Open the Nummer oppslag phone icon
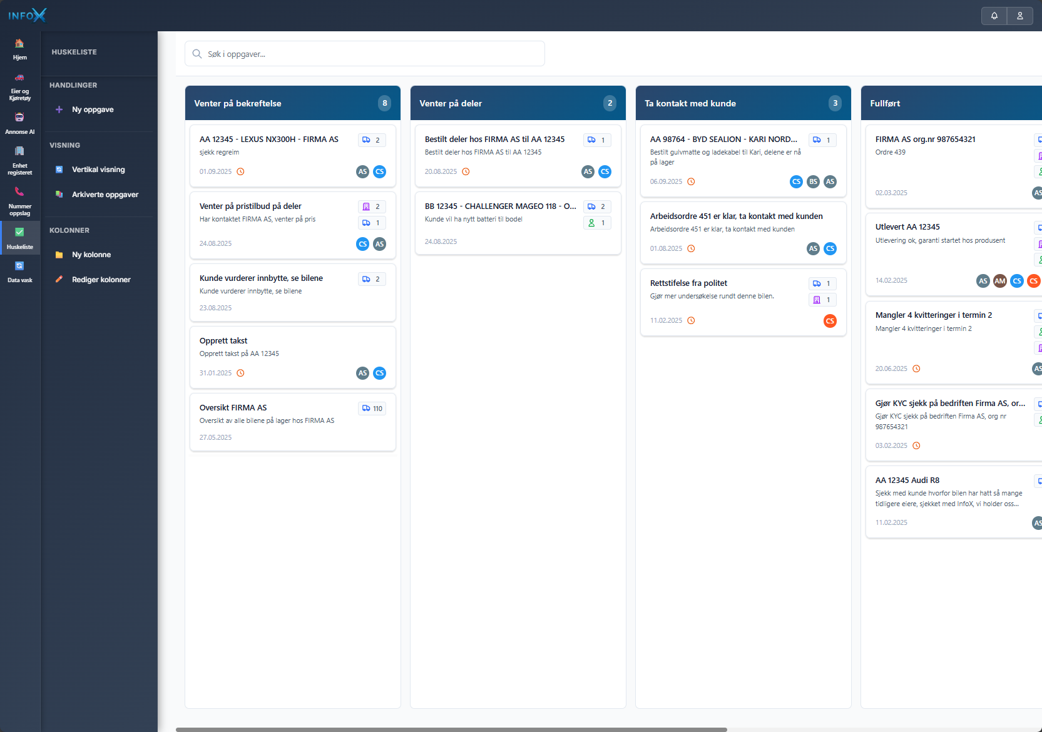 [19, 191]
